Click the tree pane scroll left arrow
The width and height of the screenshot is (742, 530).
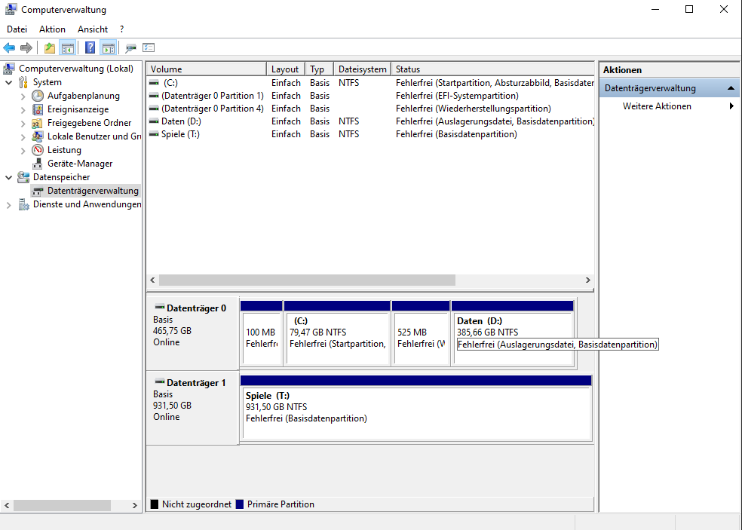(x=7, y=505)
